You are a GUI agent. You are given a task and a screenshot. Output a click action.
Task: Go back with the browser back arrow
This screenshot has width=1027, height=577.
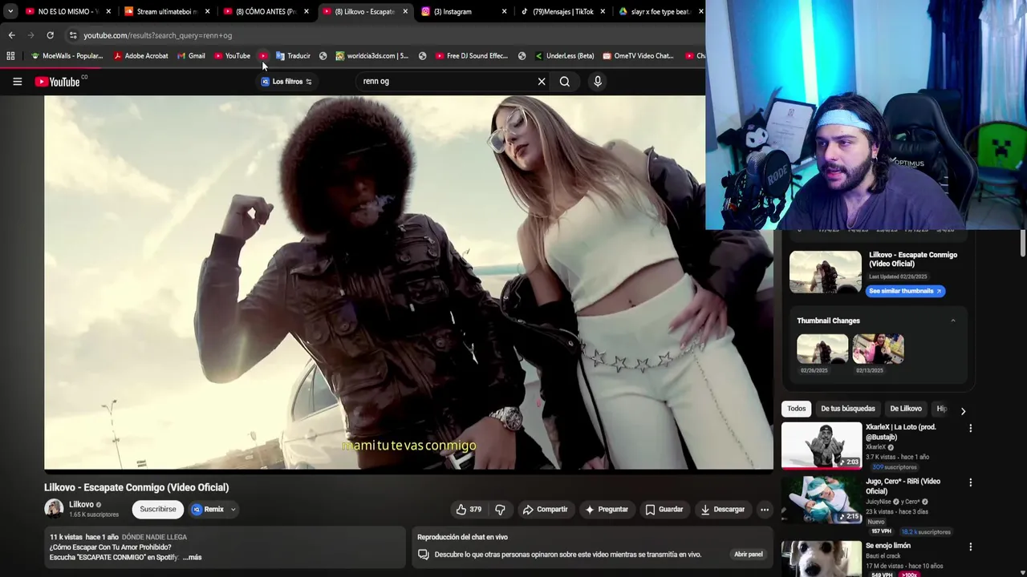pyautogui.click(x=11, y=35)
